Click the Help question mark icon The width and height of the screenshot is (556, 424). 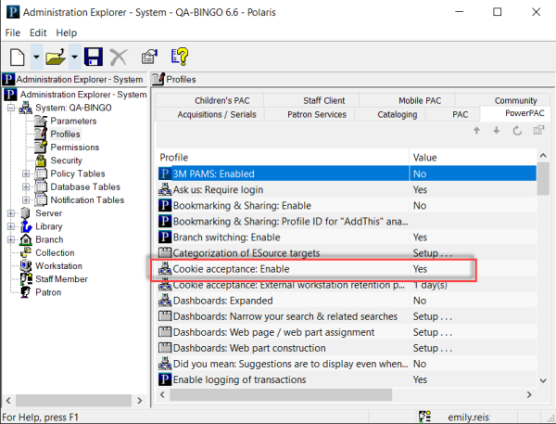(180, 57)
